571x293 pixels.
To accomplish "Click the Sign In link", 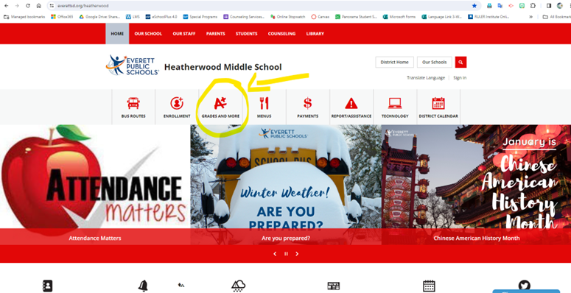I will click(460, 77).
